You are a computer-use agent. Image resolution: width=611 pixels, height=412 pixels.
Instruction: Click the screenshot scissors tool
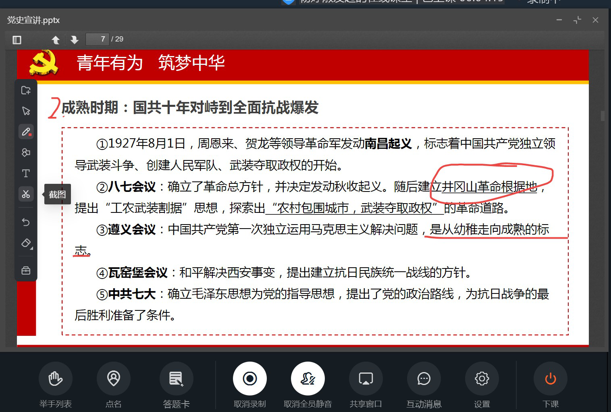click(26, 194)
